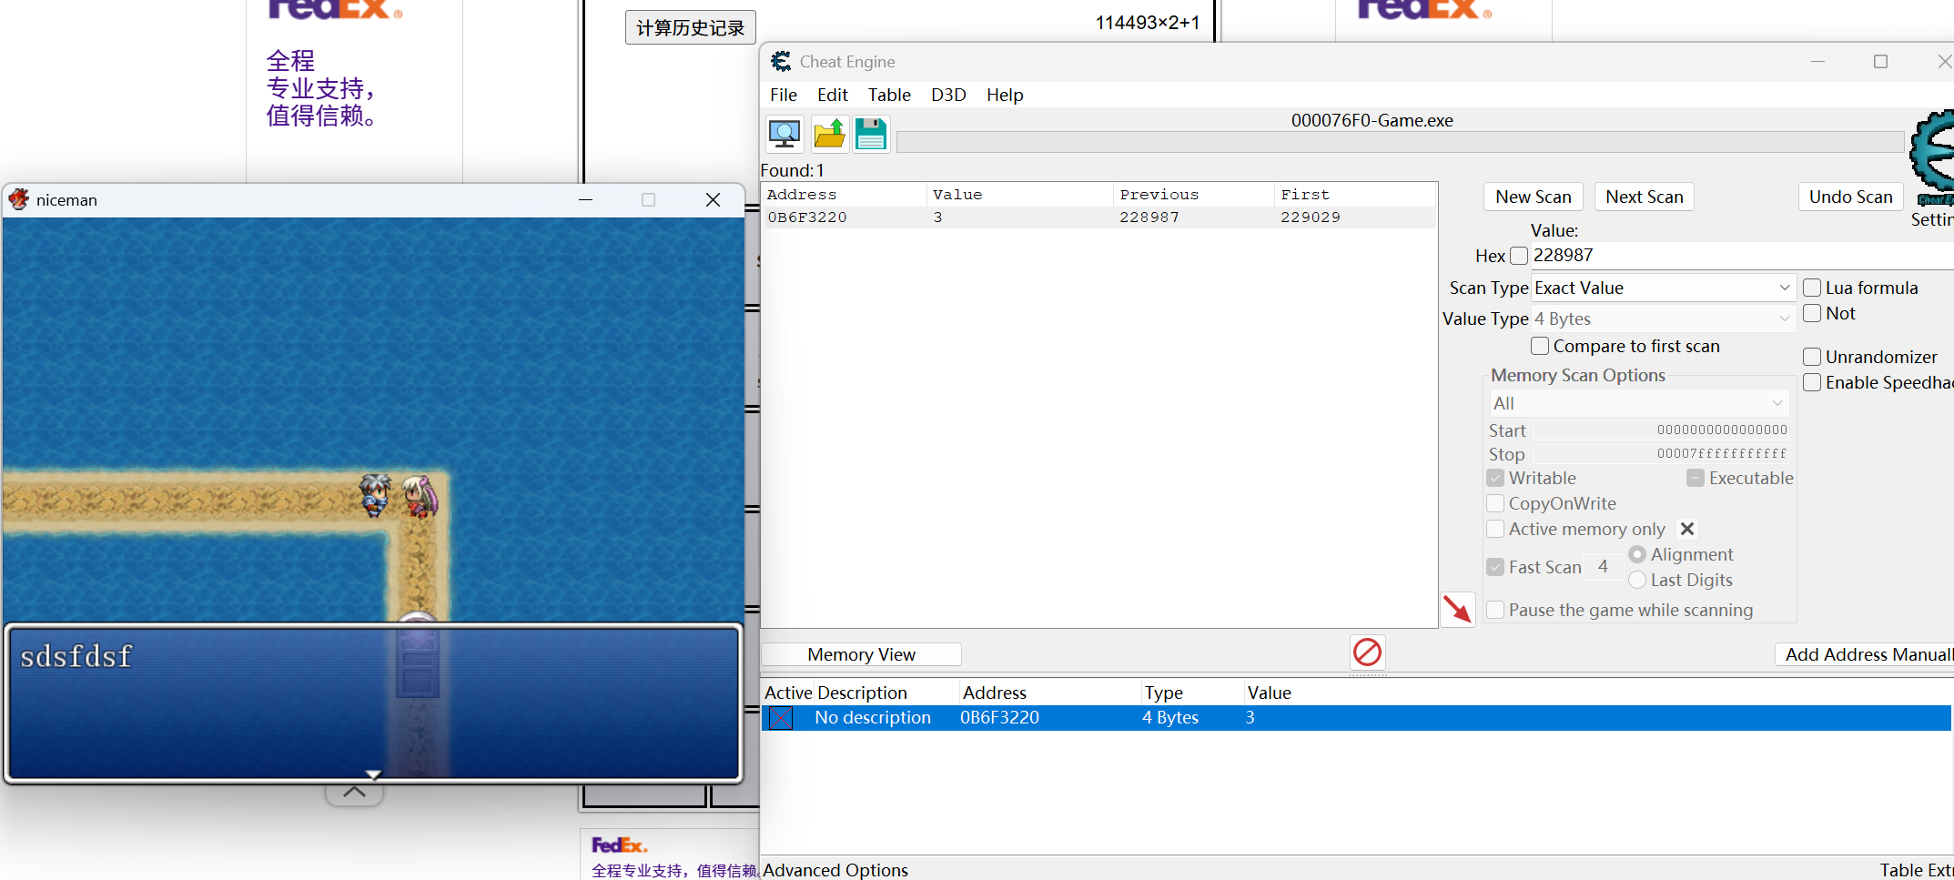This screenshot has height=880, width=1954.
Task: Toggle the Executable checkbox
Action: click(1696, 478)
